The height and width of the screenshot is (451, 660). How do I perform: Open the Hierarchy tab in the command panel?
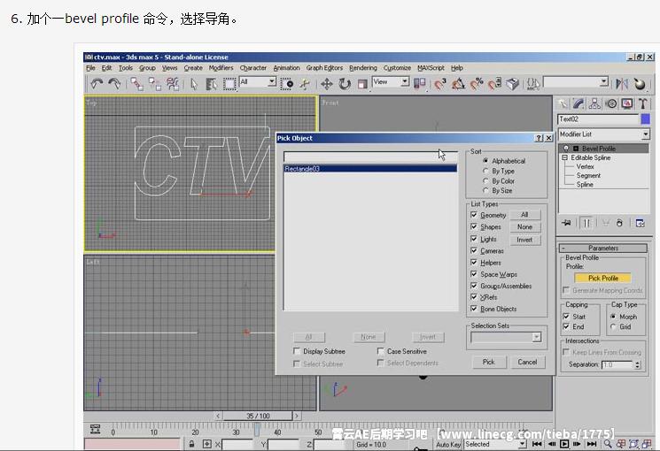594,103
